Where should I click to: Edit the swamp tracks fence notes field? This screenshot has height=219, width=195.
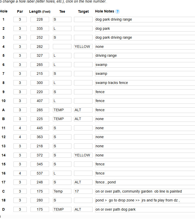coord(145,83)
